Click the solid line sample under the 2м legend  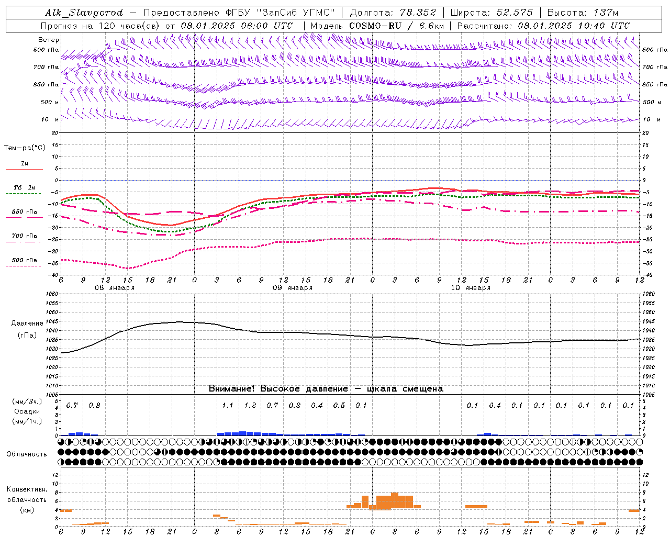pos(24,170)
